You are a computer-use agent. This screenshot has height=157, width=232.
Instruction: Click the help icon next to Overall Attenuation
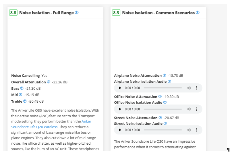pos(49,82)
